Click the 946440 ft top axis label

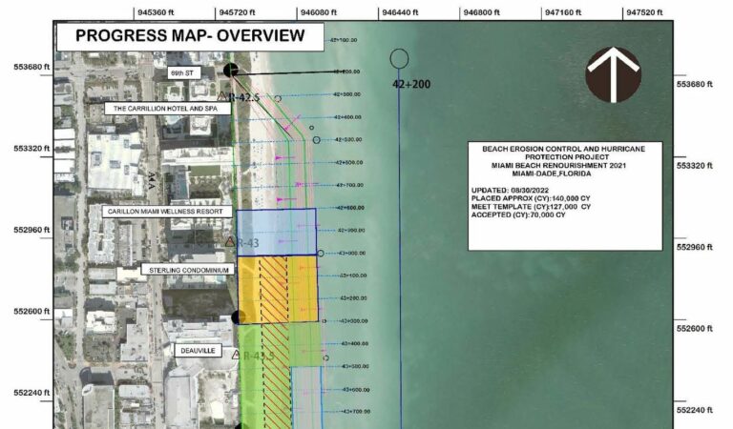(x=402, y=12)
